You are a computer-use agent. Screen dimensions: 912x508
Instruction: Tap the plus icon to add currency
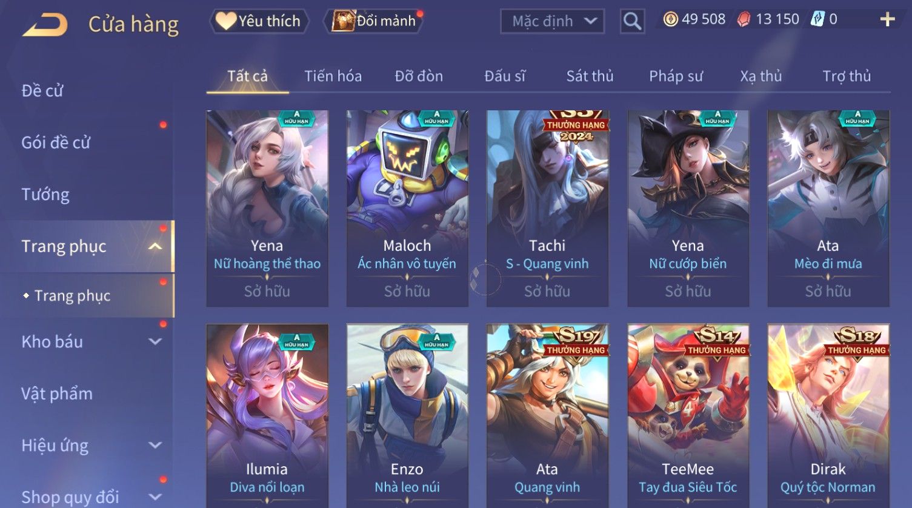[887, 20]
